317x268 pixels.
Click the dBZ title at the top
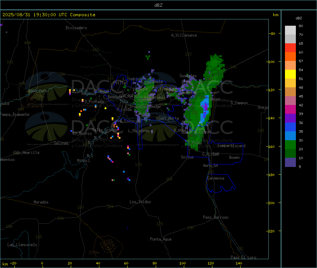pyautogui.click(x=158, y=5)
